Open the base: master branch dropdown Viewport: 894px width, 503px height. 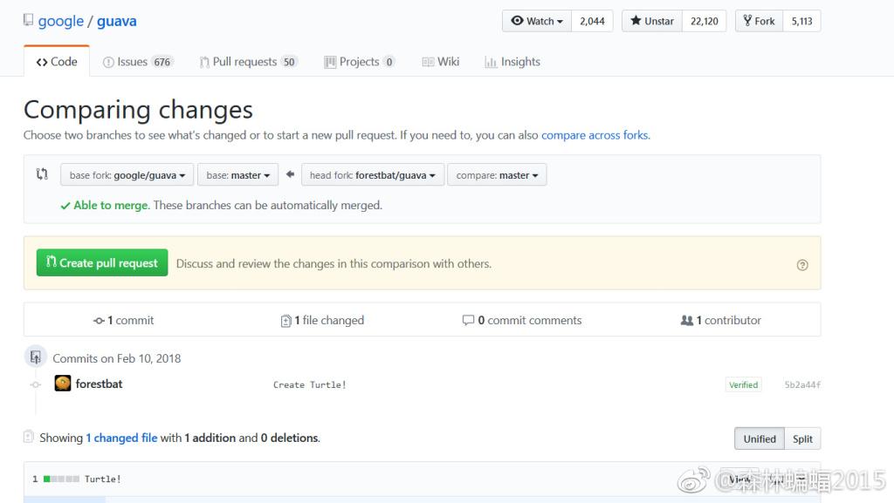(237, 175)
